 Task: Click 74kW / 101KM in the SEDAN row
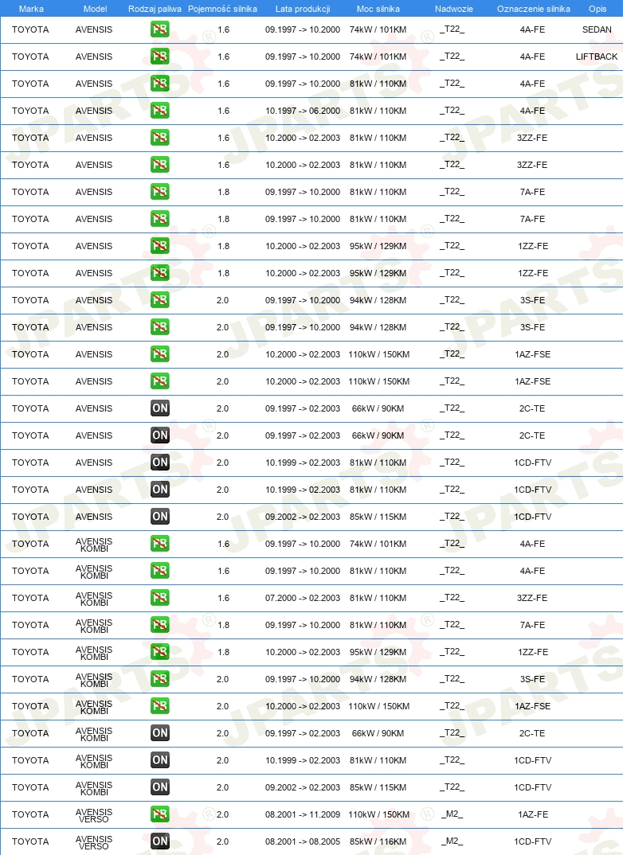378,29
